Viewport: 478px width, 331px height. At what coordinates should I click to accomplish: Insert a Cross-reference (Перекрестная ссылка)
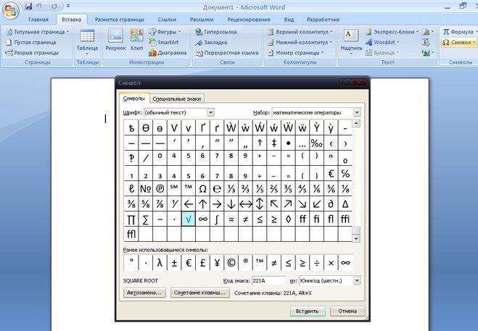coord(227,53)
